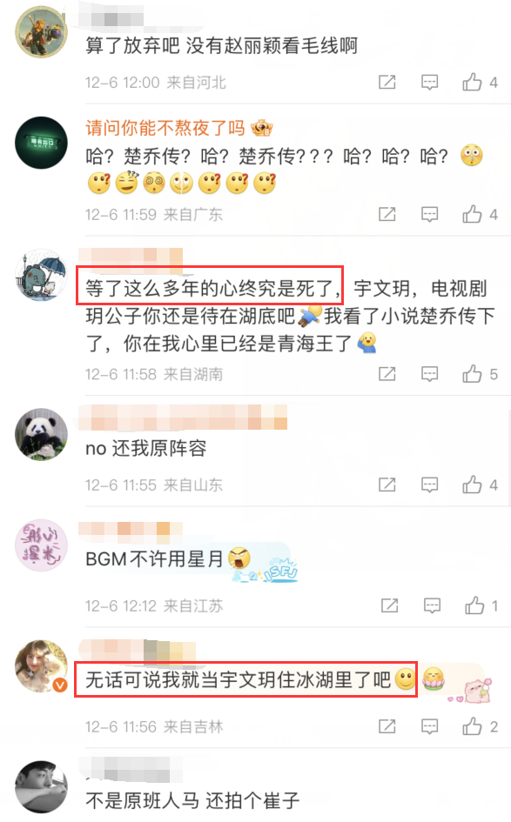Share the comment from 河北
This screenshot has width=511, height=822.
pyautogui.click(x=387, y=83)
